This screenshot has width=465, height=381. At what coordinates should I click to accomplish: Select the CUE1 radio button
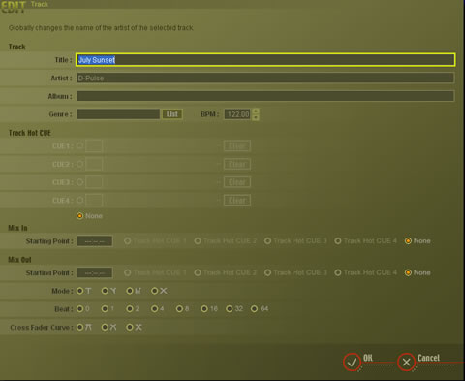[x=80, y=145]
